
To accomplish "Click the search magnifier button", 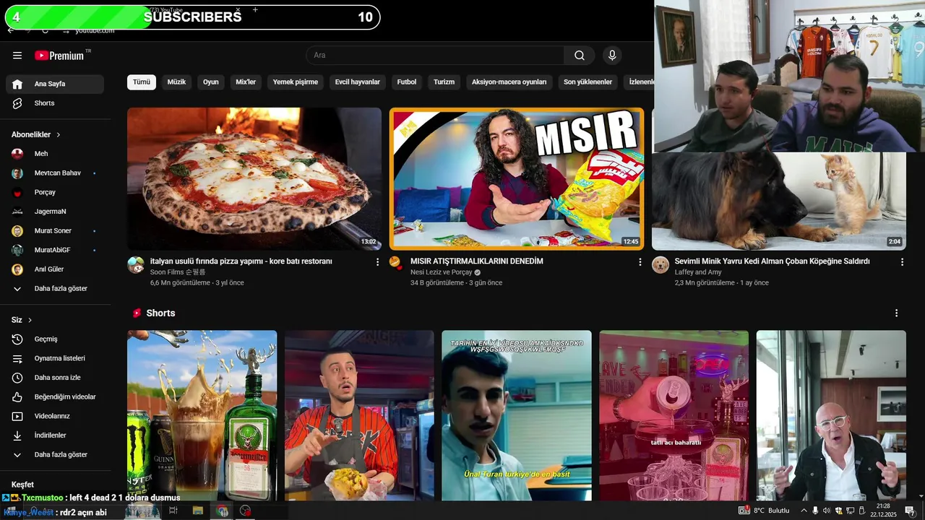I will coord(580,56).
